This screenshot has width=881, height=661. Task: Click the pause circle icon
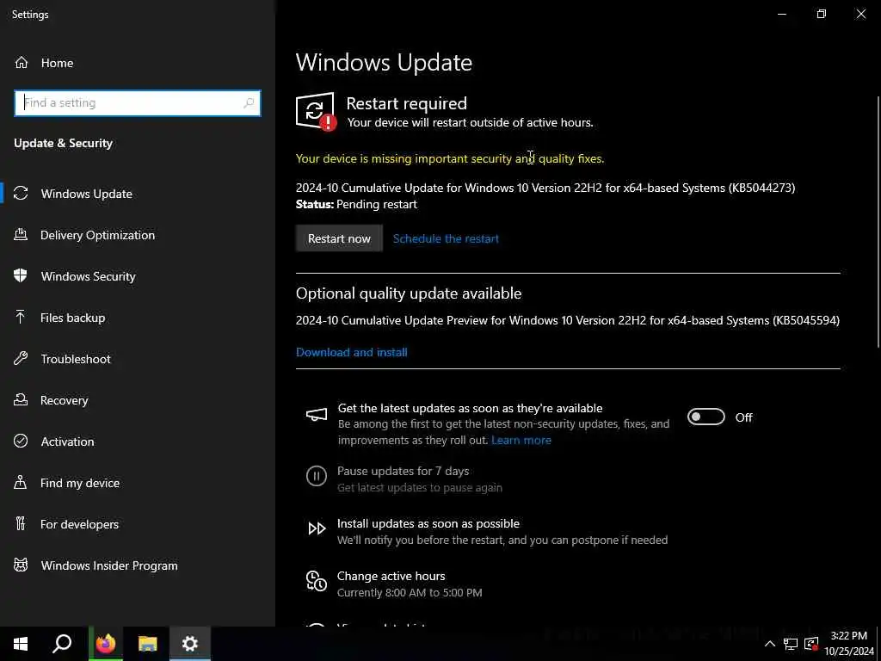(317, 477)
